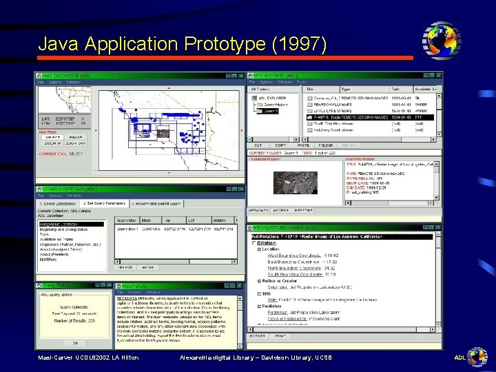Click CUT button in Workspace
This screenshot has height=372, width=496.
point(258,145)
